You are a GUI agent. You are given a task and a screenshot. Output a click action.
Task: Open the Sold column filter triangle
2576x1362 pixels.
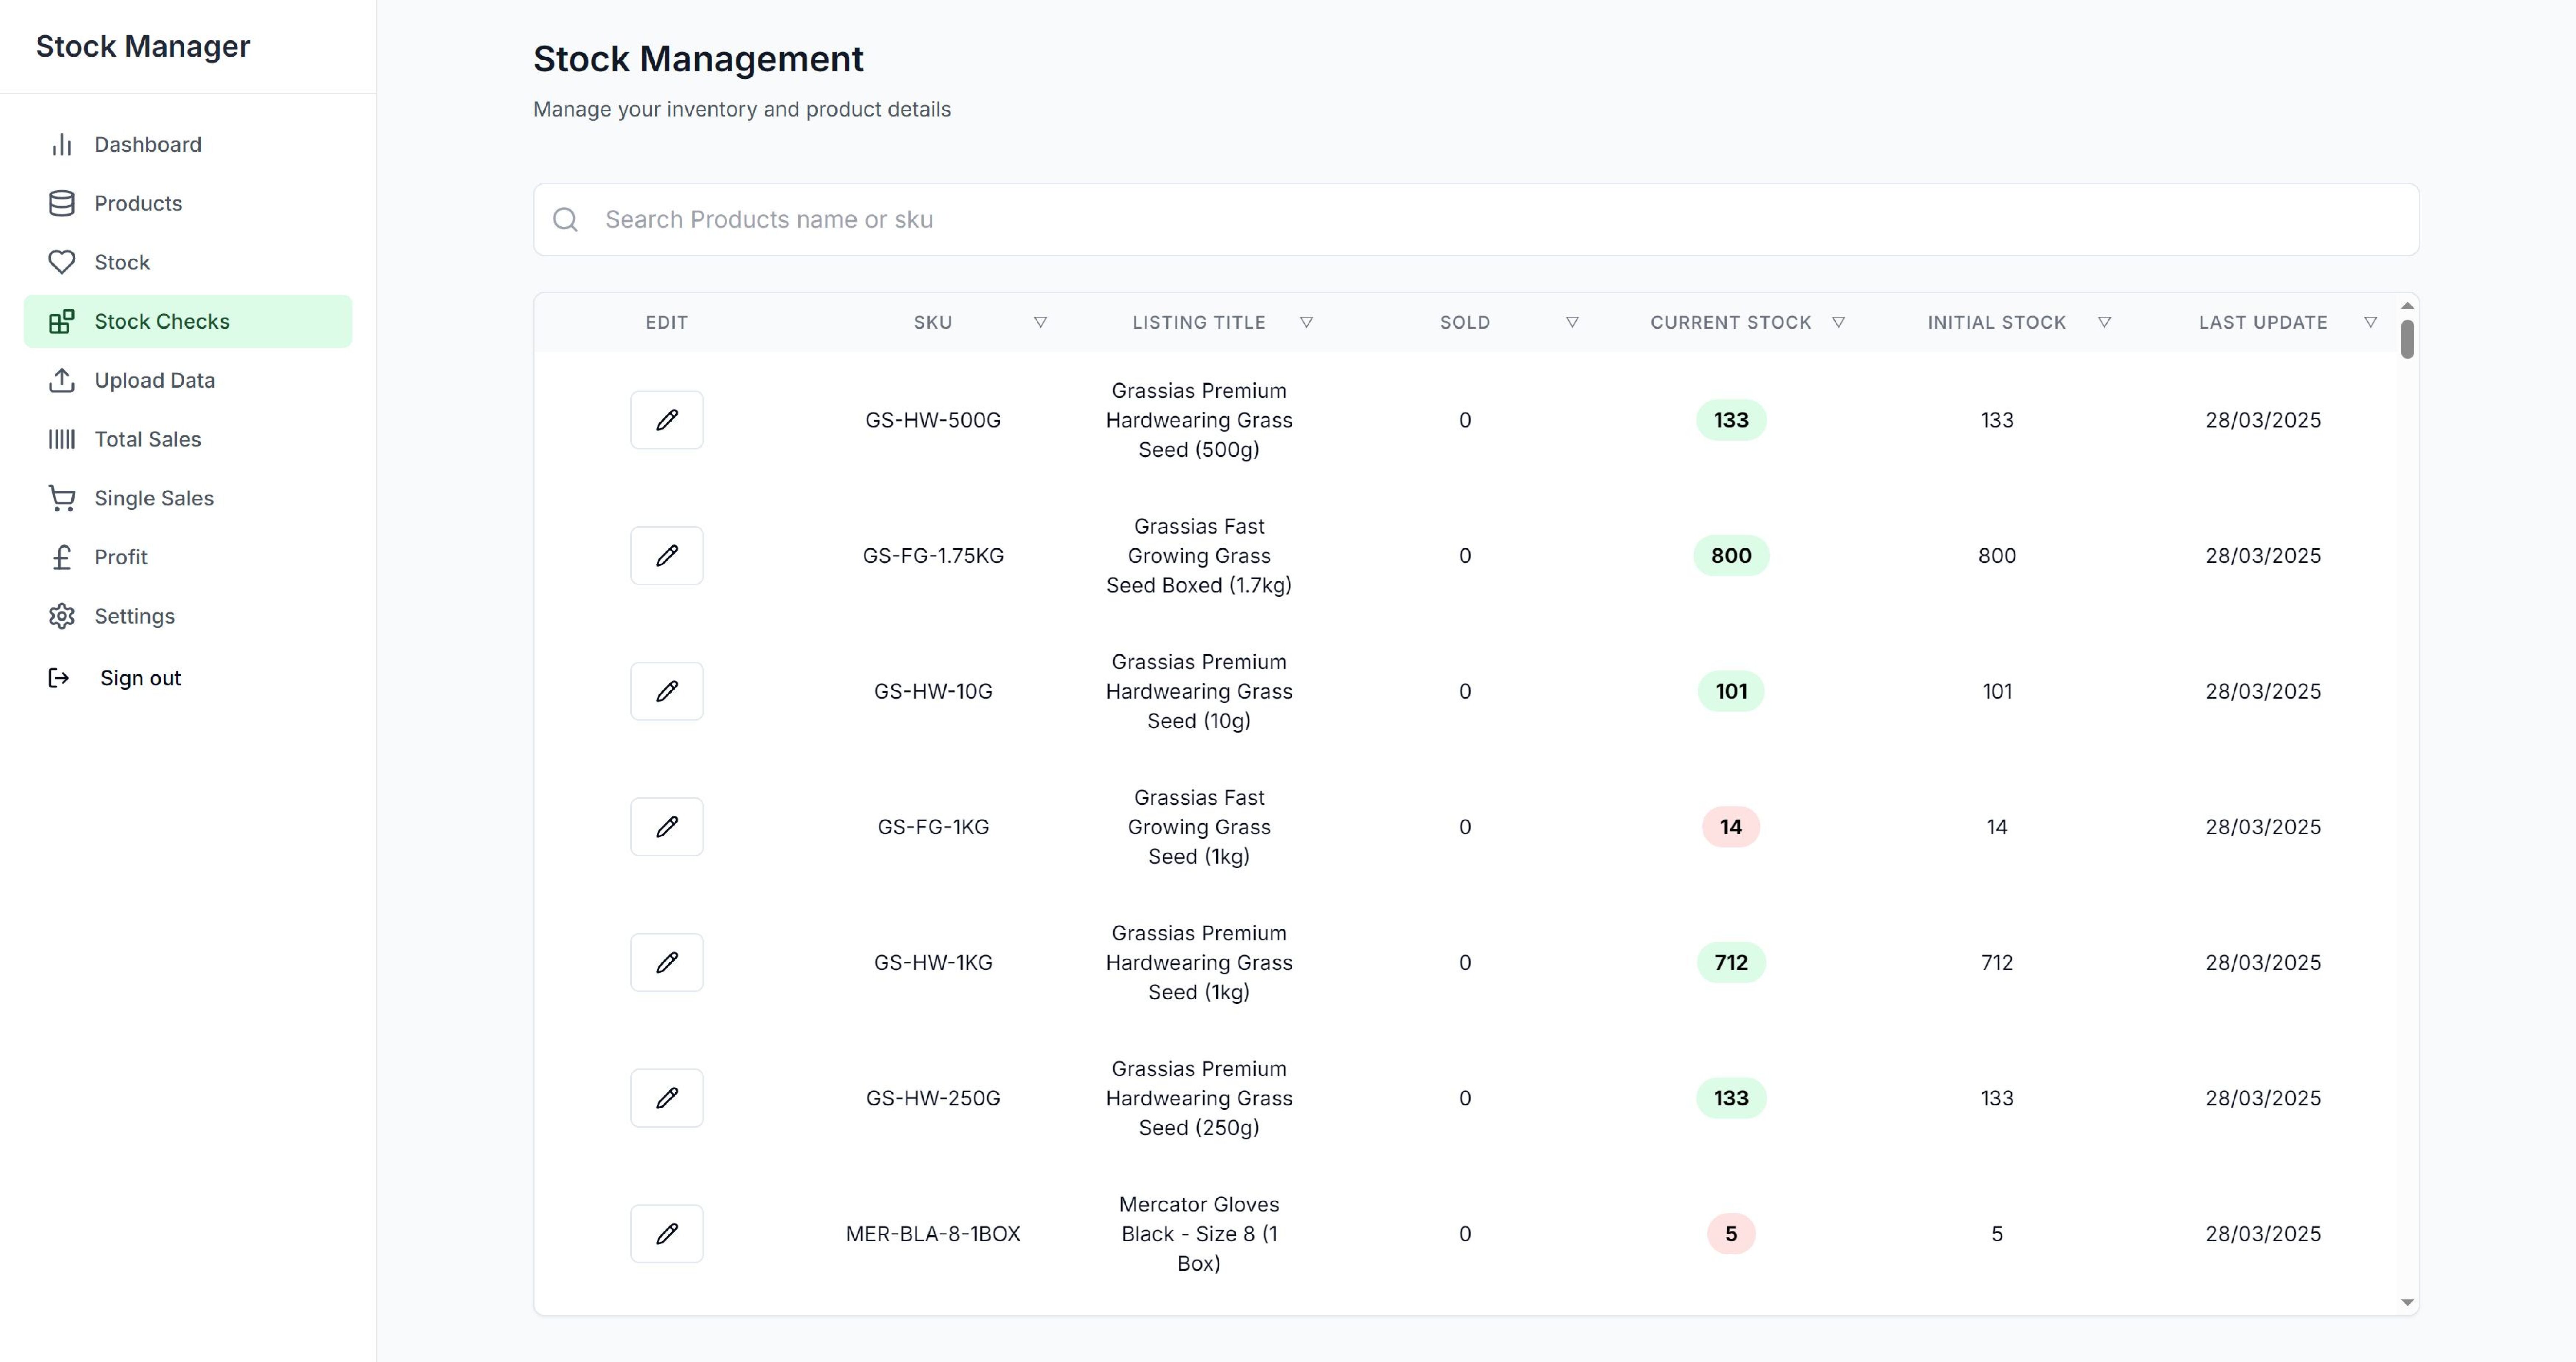point(1572,322)
